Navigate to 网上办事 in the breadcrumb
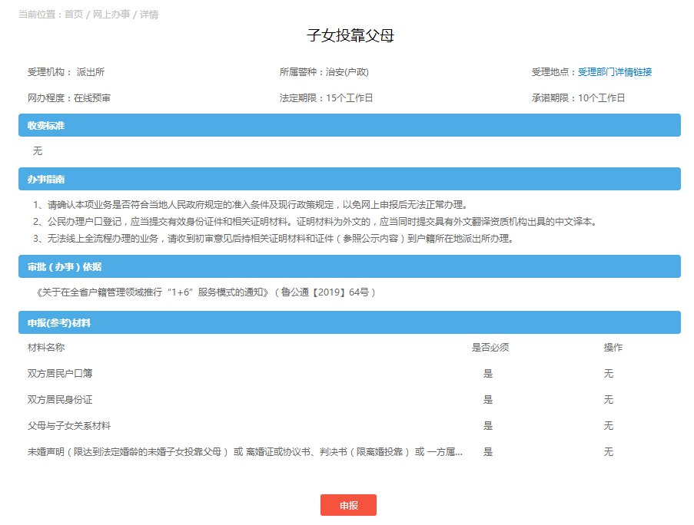 (112, 15)
